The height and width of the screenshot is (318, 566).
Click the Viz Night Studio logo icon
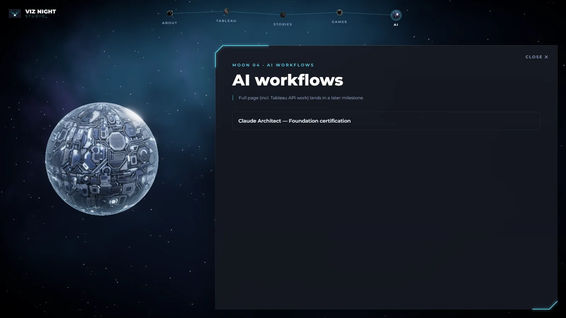tap(15, 13)
